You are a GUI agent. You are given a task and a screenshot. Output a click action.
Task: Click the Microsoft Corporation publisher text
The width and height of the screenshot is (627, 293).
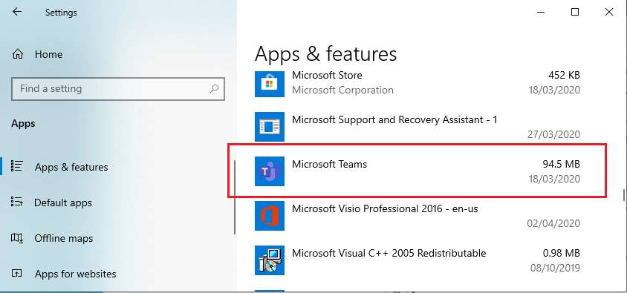(x=342, y=90)
